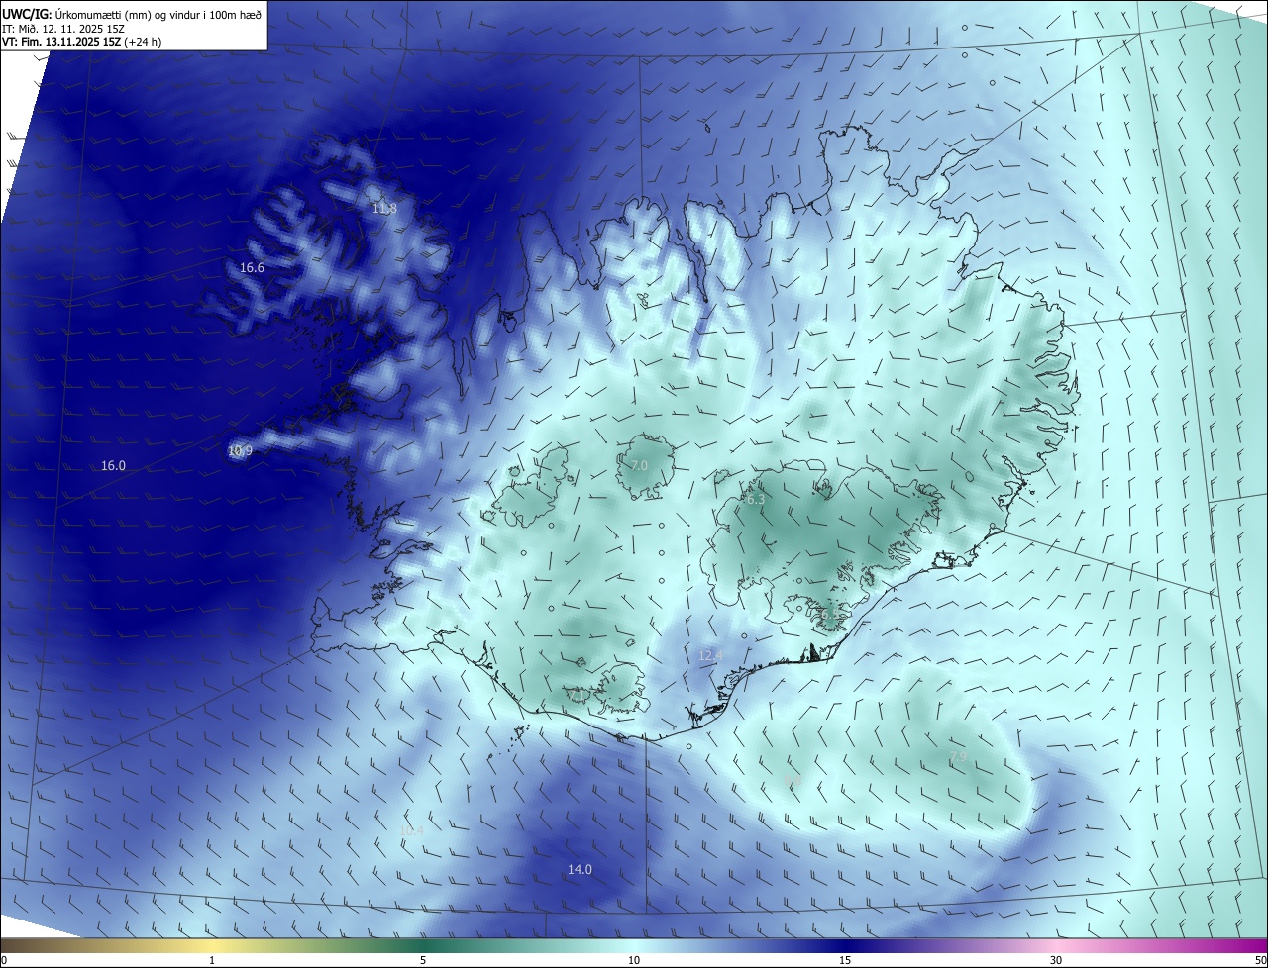Click the 14.0 value label over the sea
The image size is (1268, 968).
(x=580, y=870)
